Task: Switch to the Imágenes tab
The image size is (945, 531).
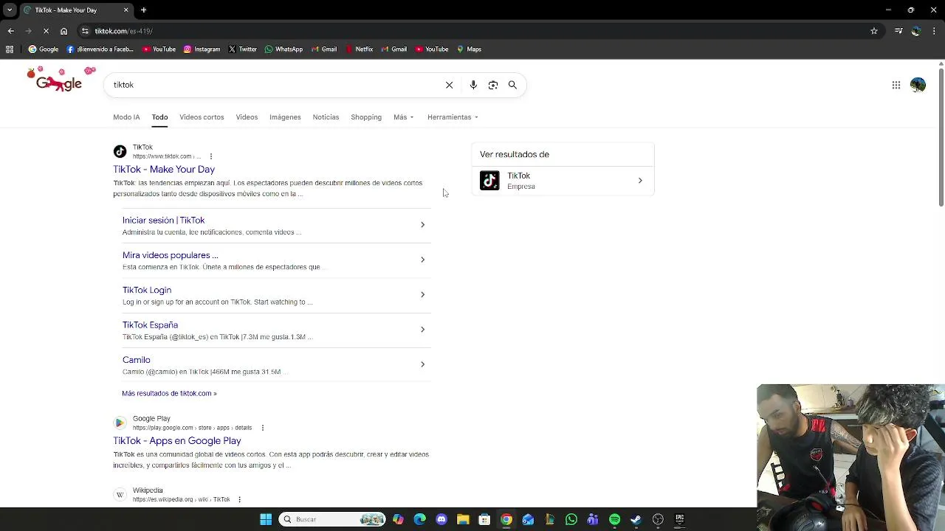Action: (285, 117)
